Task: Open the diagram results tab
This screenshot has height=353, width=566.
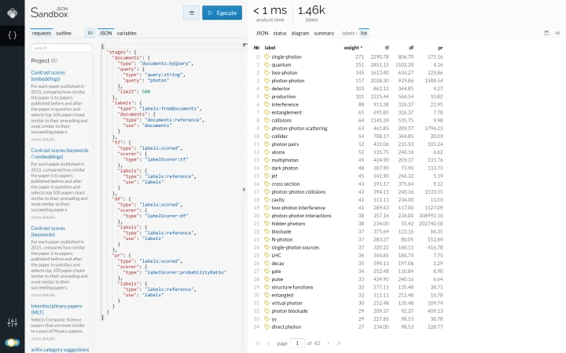Action: pos(300,33)
